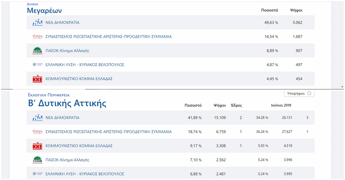Open the ΠΑΣΟΚ-Κίνημα Αλλαγής link in Β' Δυτικής Αττικής
This screenshot has width=345, height=180.
tap(68, 160)
